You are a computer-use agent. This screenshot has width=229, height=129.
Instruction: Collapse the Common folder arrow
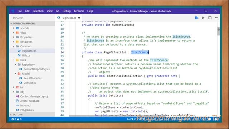[14, 46]
